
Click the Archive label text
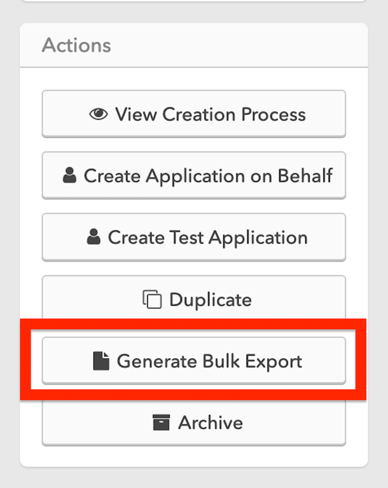tap(210, 423)
